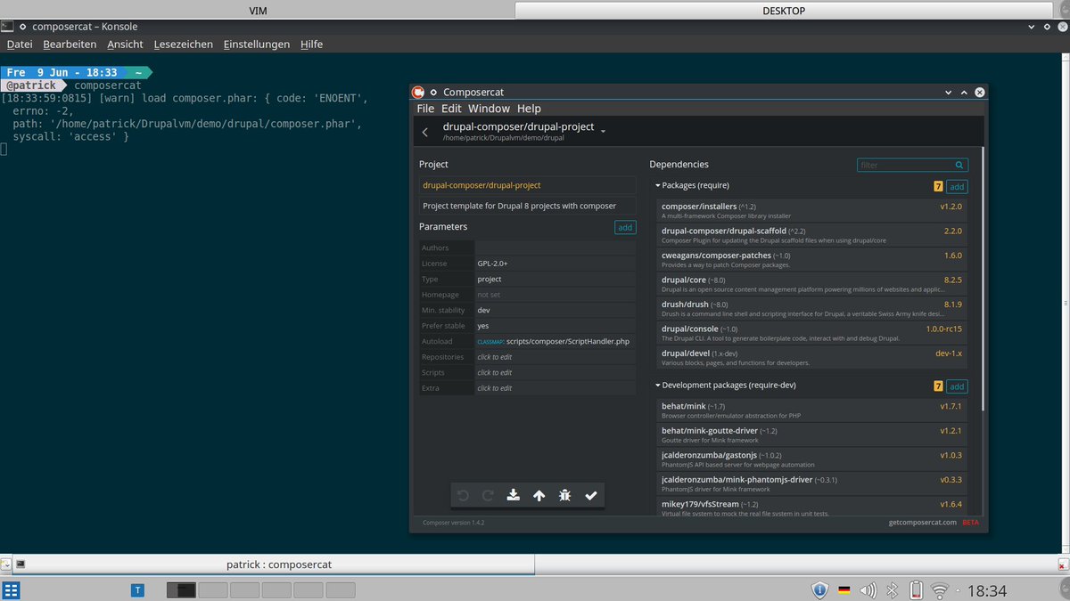Screen dimensions: 1070x601
Task: Select the jcalderonzumba/gastonjs package row
Action: pos(812,459)
